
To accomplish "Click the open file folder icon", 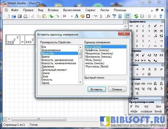I will coord(14,16).
